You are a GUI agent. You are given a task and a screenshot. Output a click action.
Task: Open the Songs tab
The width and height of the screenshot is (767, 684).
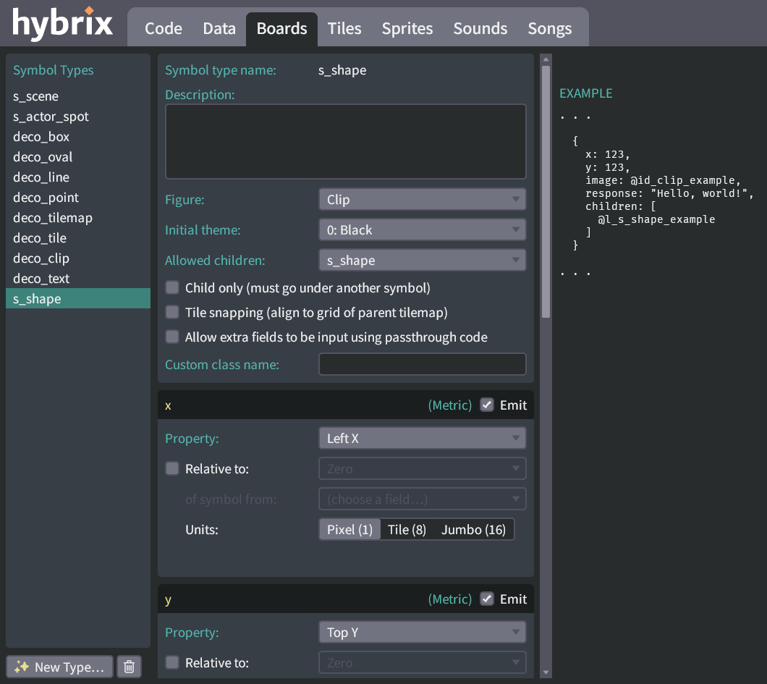(549, 28)
